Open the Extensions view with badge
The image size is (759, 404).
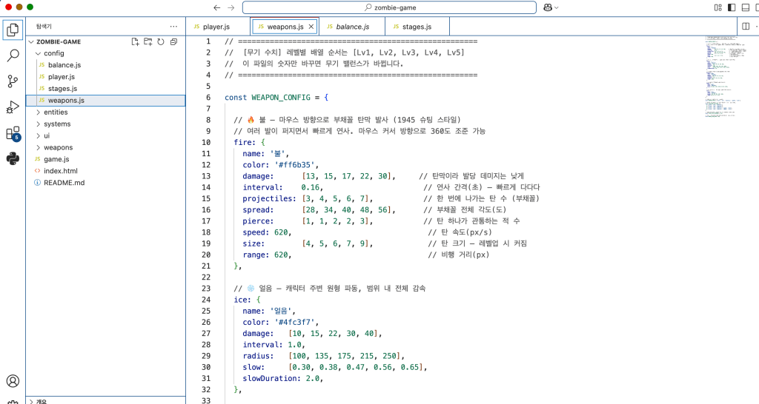tap(13, 133)
